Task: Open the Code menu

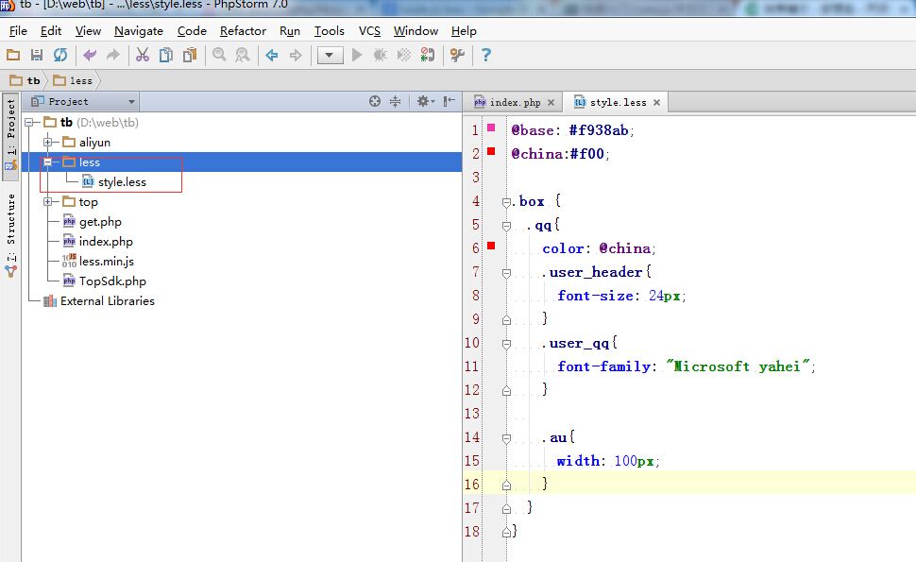Action: (x=192, y=31)
